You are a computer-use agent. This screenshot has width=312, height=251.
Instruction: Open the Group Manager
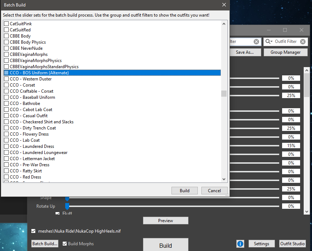pyautogui.click(x=286, y=52)
